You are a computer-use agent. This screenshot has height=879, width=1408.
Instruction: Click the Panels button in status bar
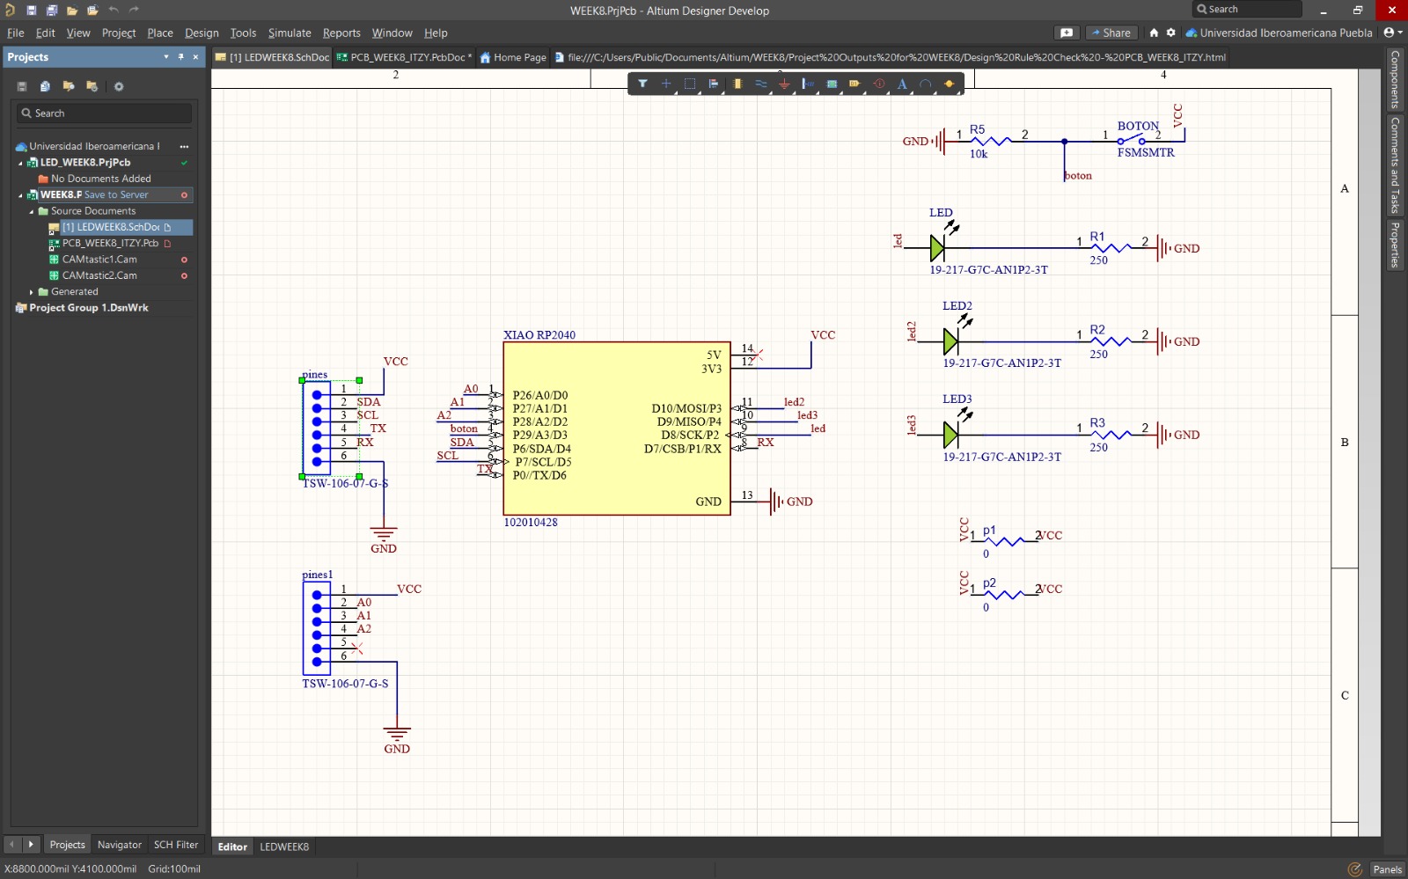[1387, 869]
